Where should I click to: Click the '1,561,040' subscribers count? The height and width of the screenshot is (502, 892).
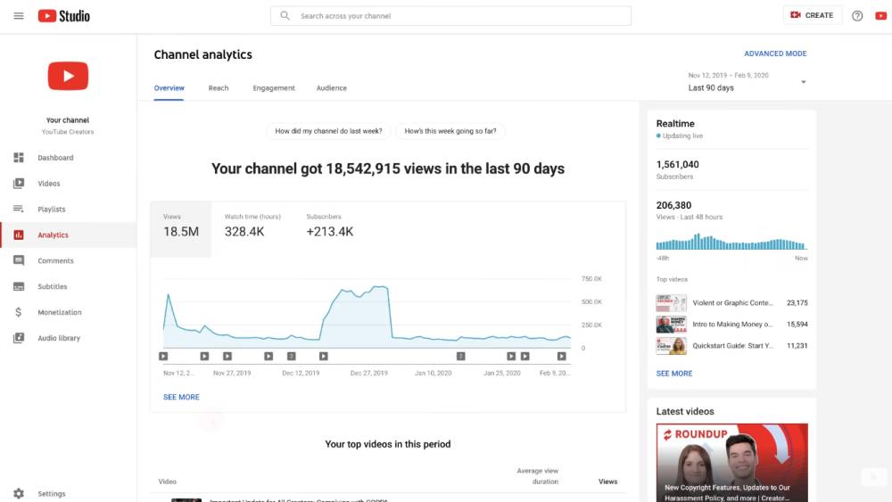678,164
